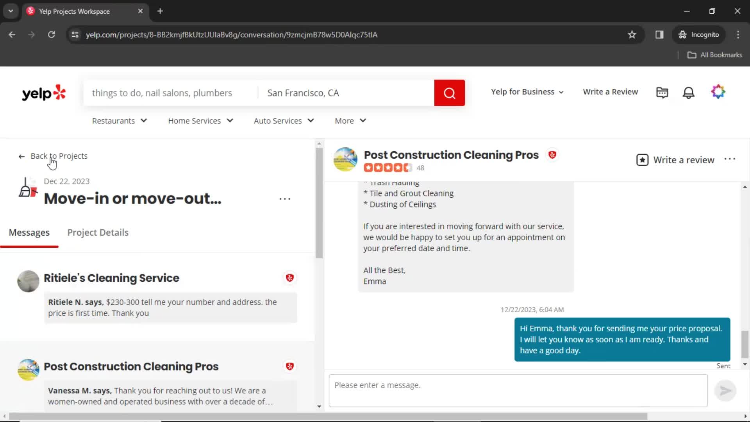Open a new browser tab

point(160,11)
